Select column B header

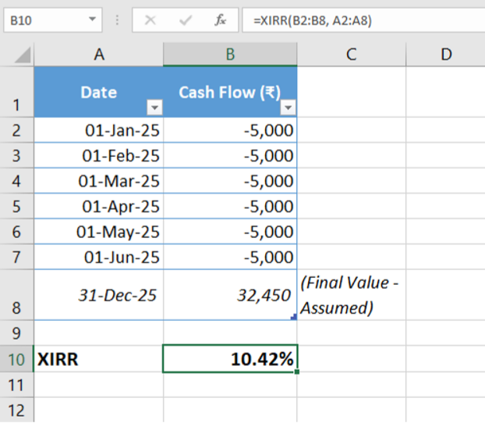(x=230, y=55)
